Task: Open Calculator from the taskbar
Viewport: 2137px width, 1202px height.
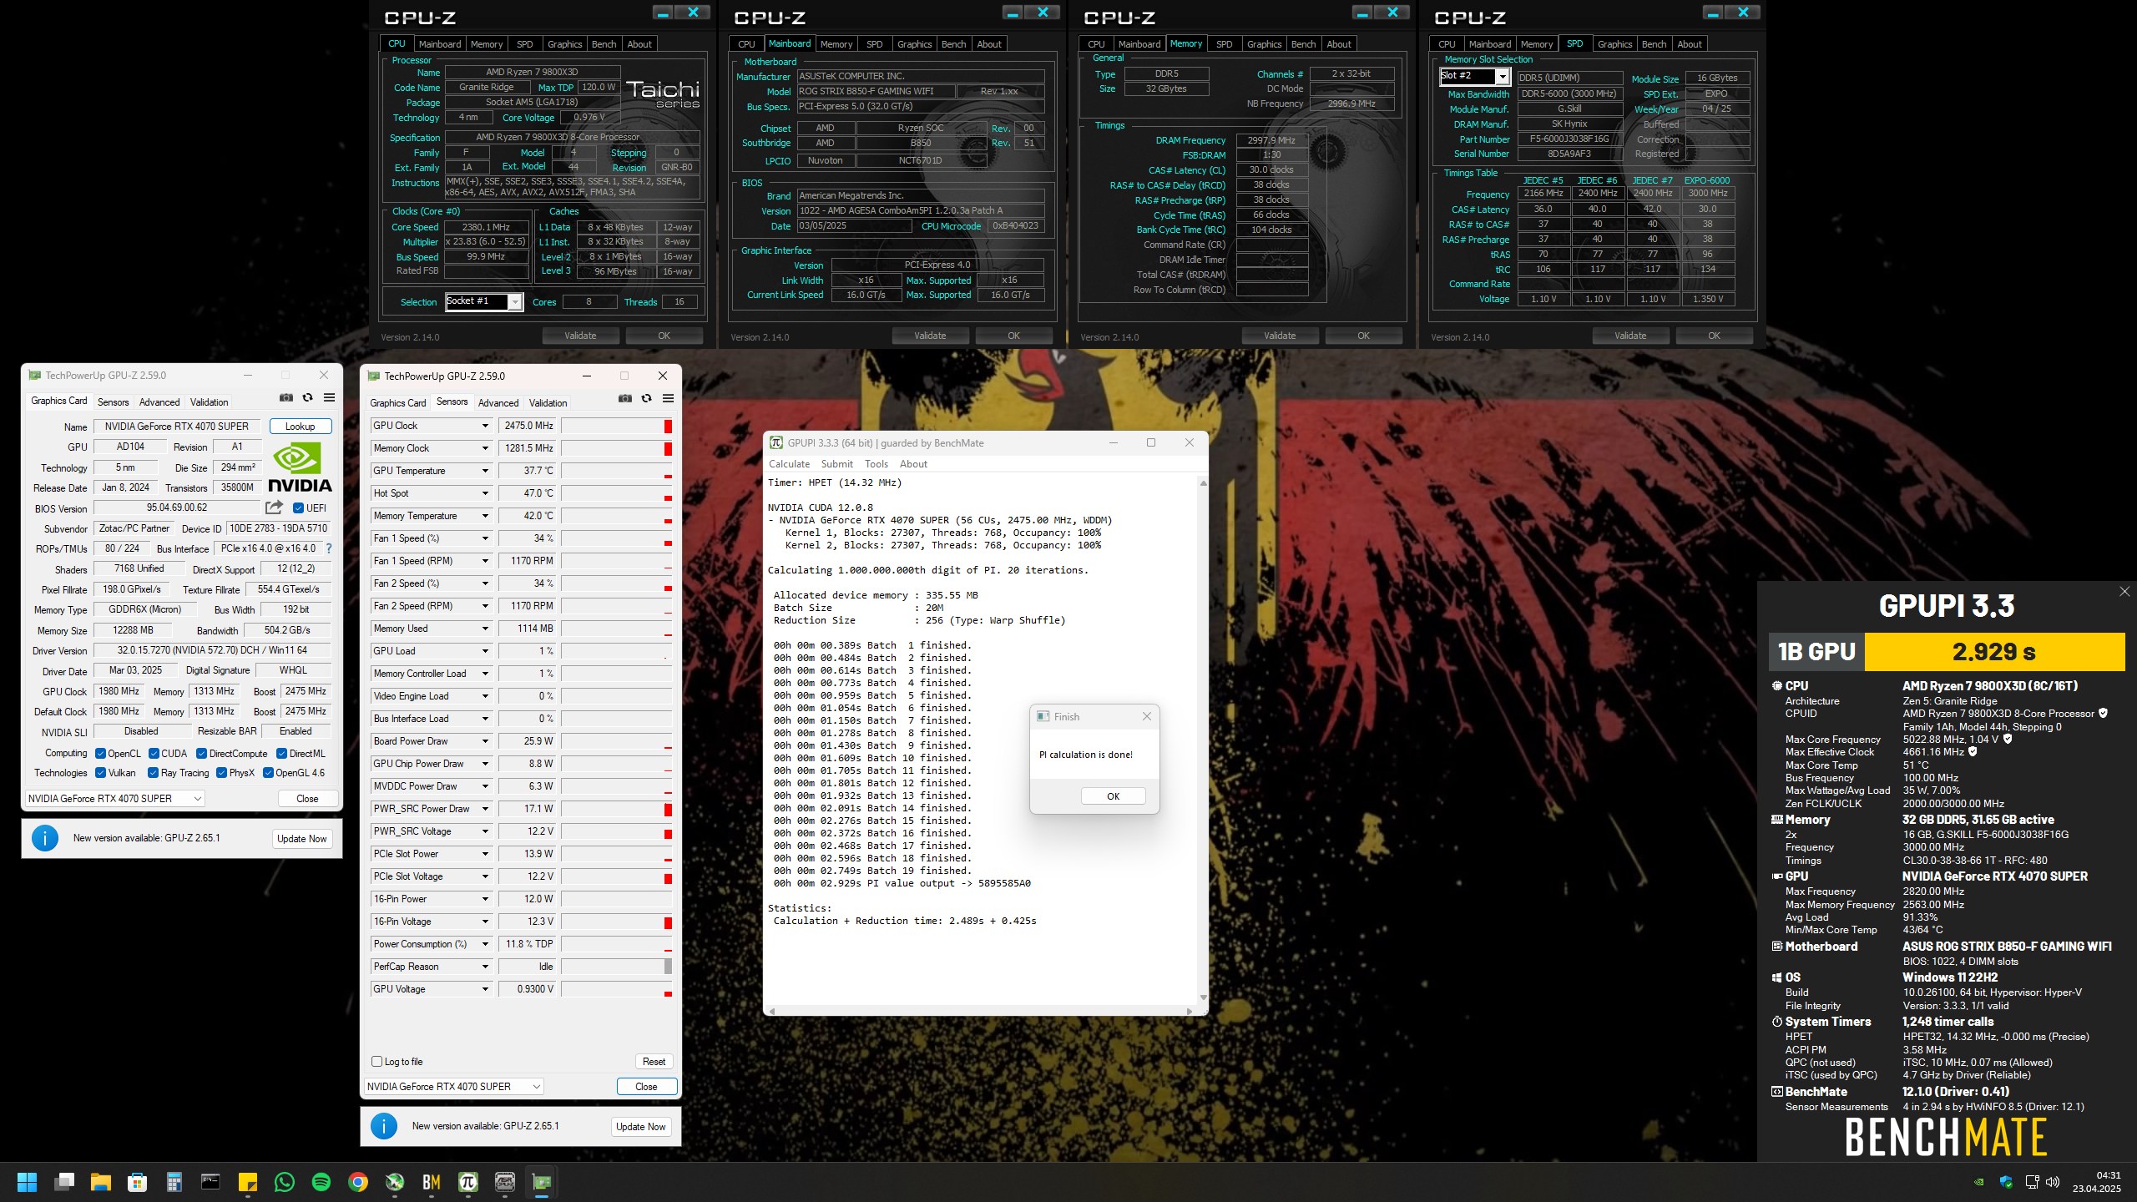Action: point(174,1182)
